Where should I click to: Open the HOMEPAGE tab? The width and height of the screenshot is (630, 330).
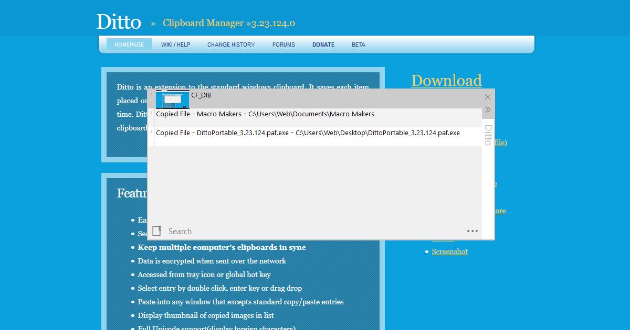click(x=129, y=45)
